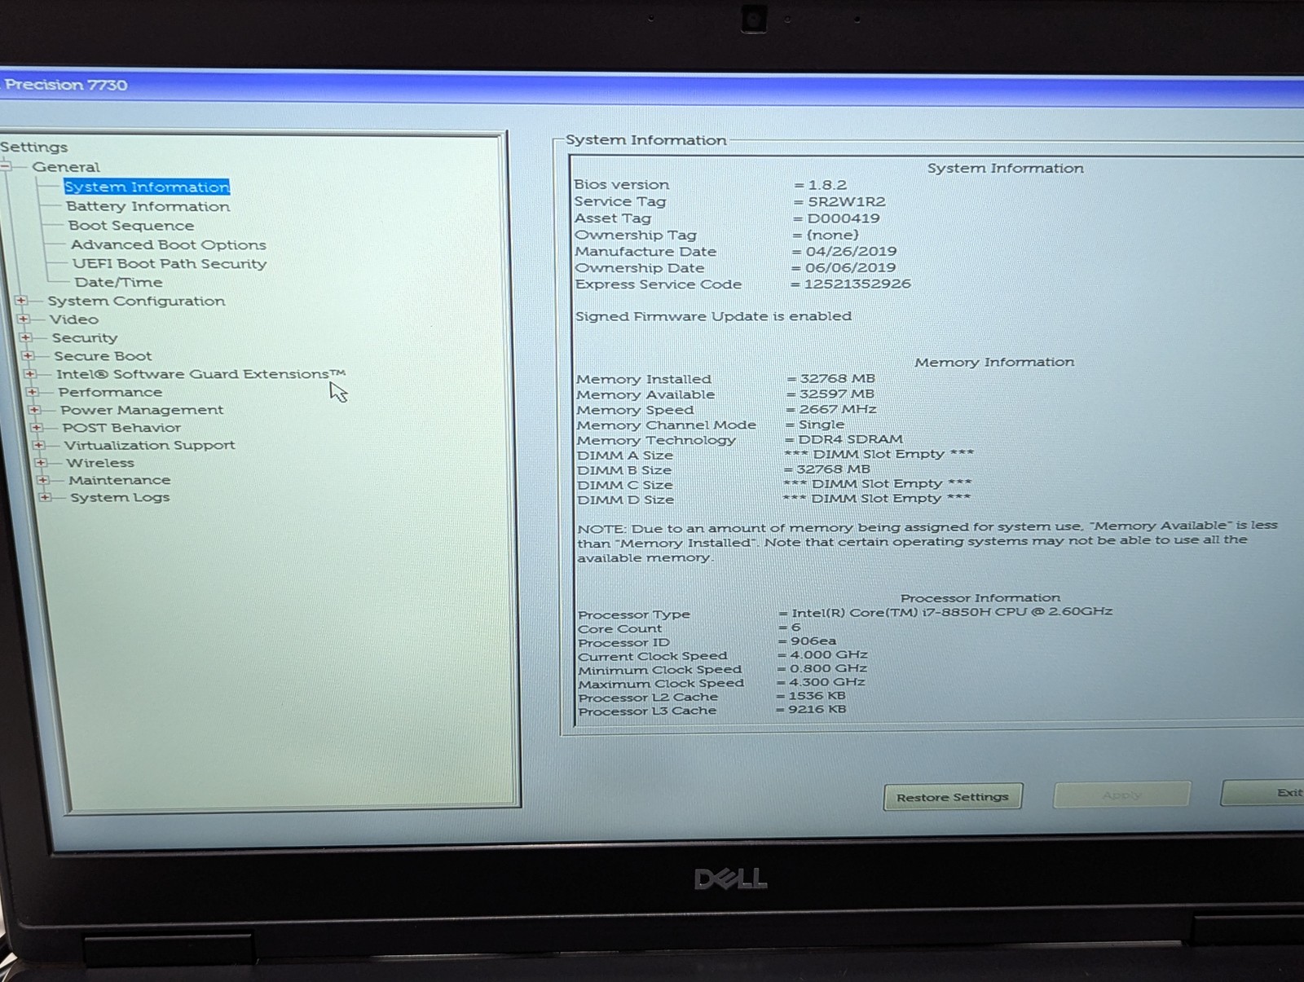
Task: Select the Power Management label
Action: (142, 410)
